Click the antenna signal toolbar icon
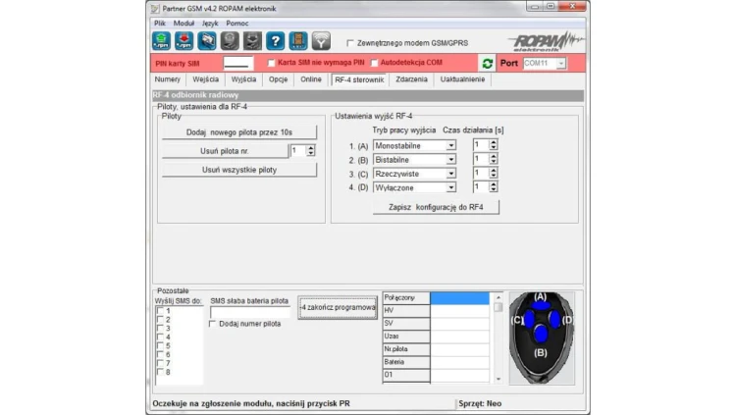Image resolution: width=736 pixels, height=415 pixels. pos(321,41)
